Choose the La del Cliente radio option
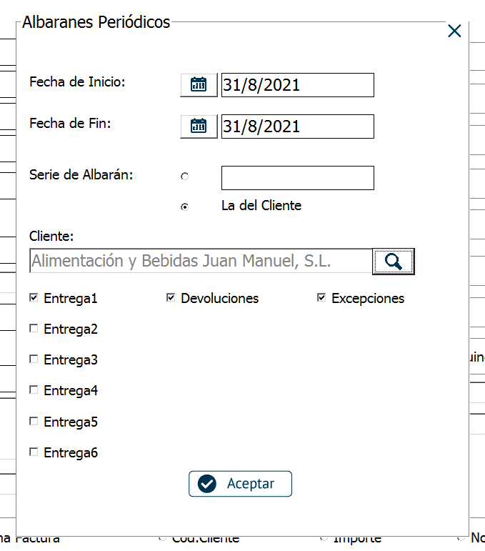The width and height of the screenshot is (485, 551). point(185,207)
